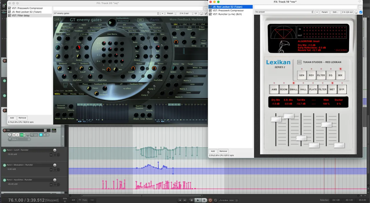The image size is (370, 203).
Task: Mute the rev track
Action: point(14,135)
